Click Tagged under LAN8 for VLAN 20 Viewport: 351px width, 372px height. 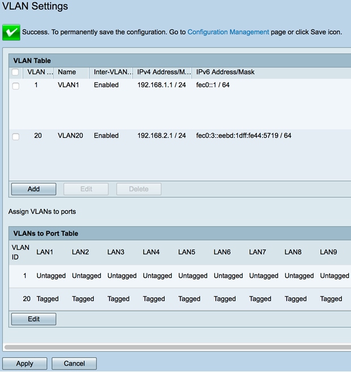(x=296, y=299)
